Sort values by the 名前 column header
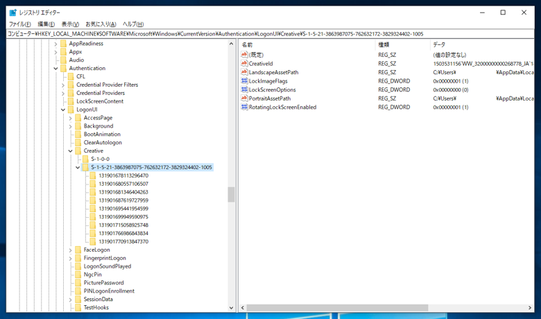541x319 pixels. (x=307, y=45)
